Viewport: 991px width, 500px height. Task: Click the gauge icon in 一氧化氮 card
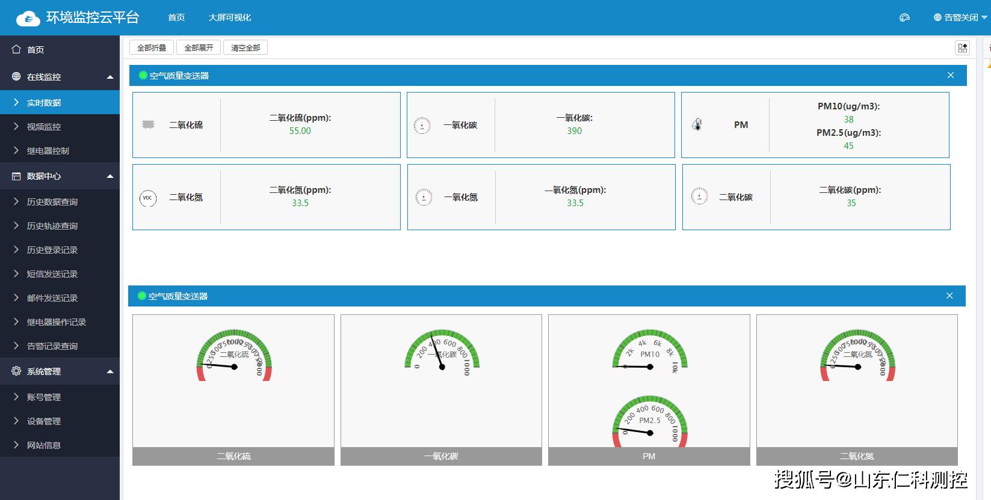coord(424,197)
